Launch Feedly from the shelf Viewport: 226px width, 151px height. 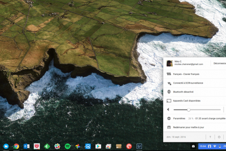click(47, 146)
